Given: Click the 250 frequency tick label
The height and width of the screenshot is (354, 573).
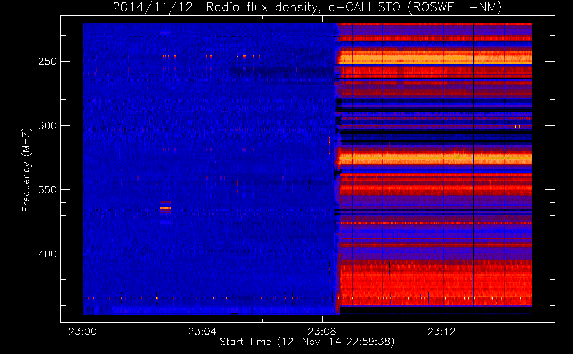Looking at the screenshot, I should (x=47, y=62).
